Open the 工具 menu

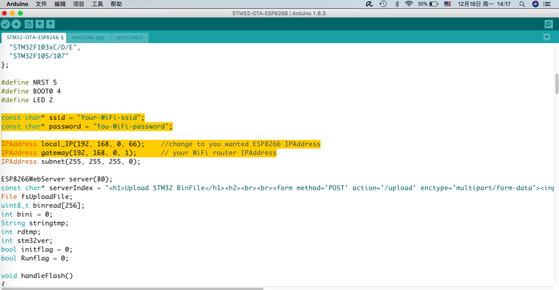(97, 4)
